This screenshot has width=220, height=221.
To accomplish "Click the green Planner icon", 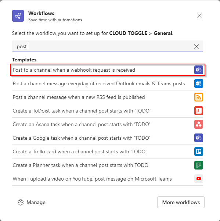I will click(x=199, y=165).
